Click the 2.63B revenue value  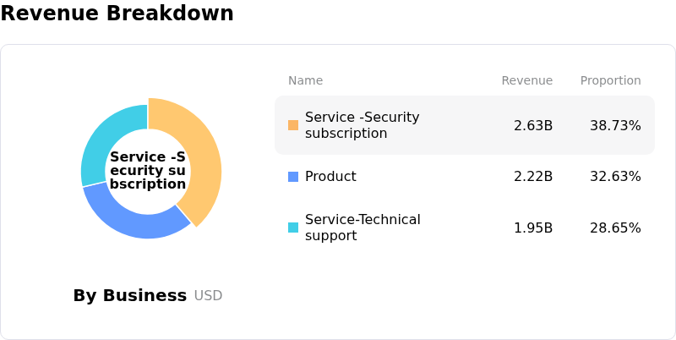533,126
